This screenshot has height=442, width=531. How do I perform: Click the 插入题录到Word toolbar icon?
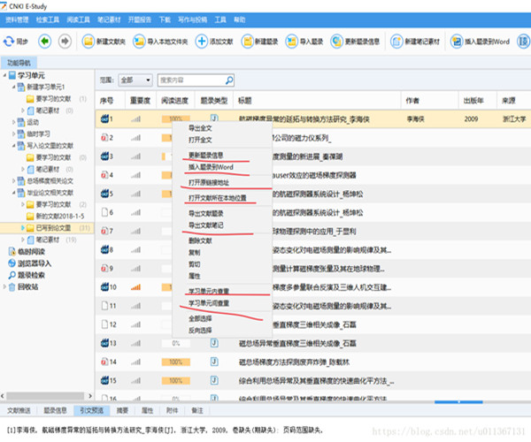[456, 42]
